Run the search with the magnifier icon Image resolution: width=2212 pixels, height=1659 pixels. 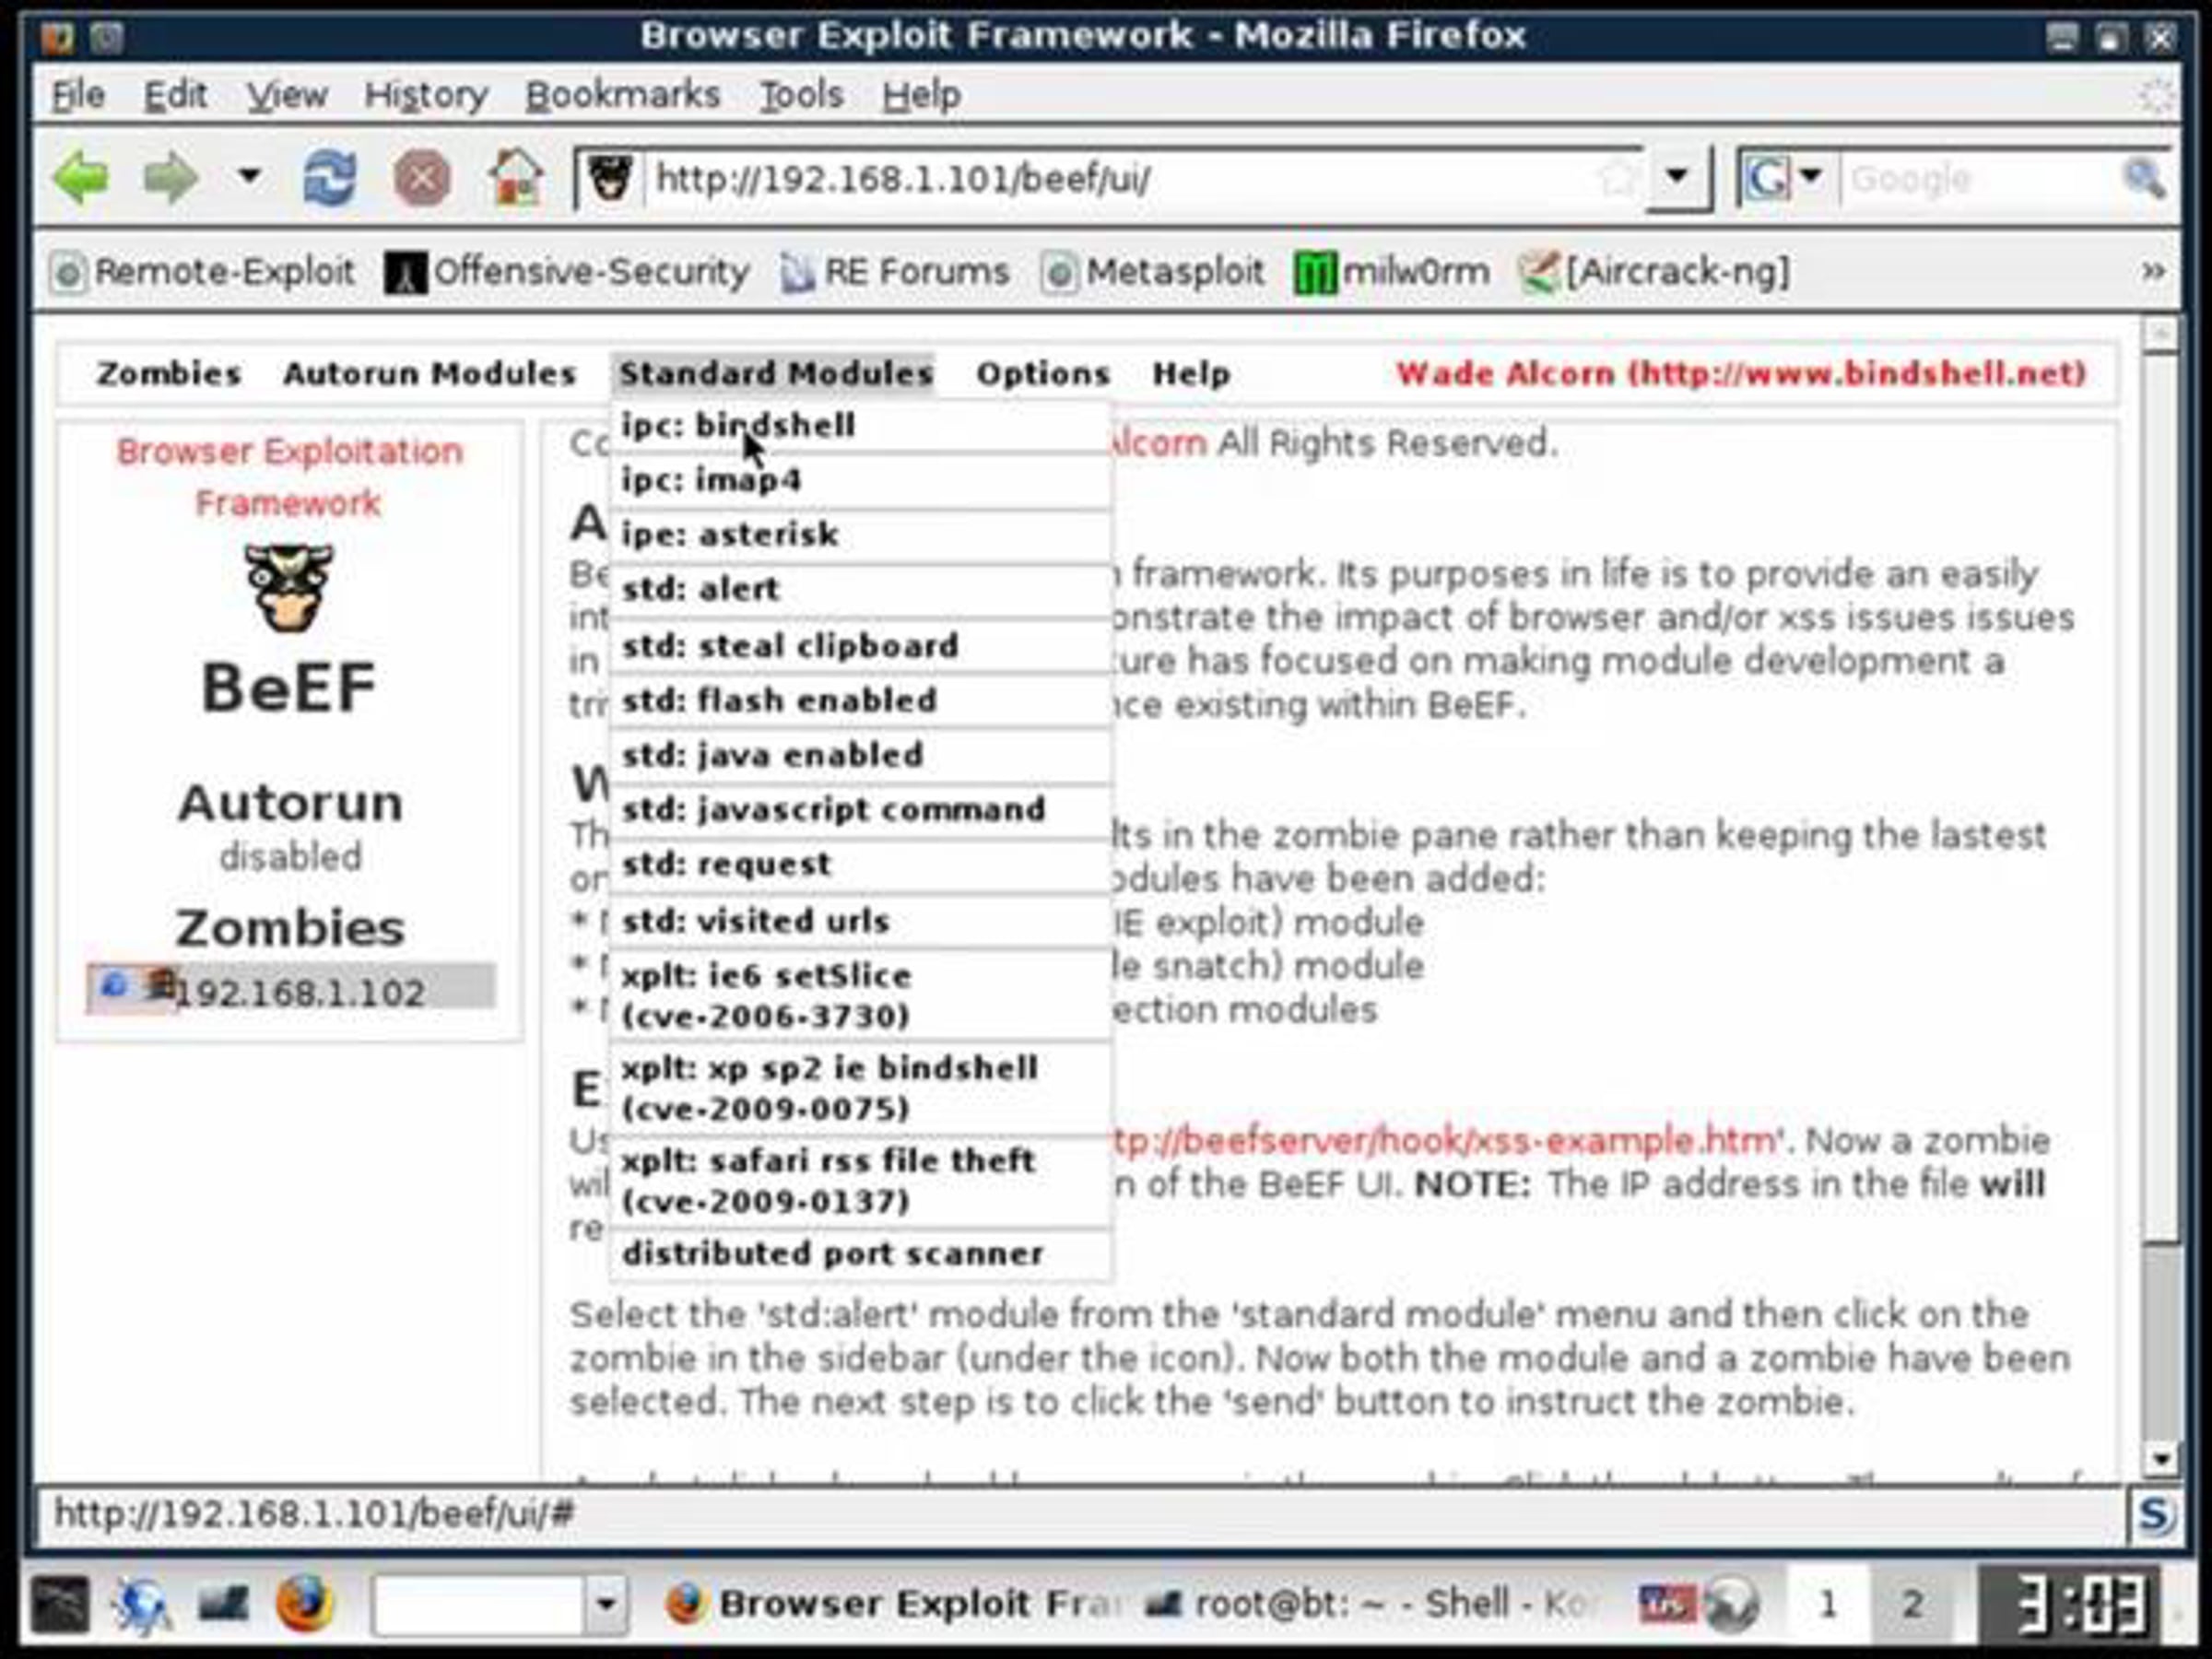tap(2142, 179)
